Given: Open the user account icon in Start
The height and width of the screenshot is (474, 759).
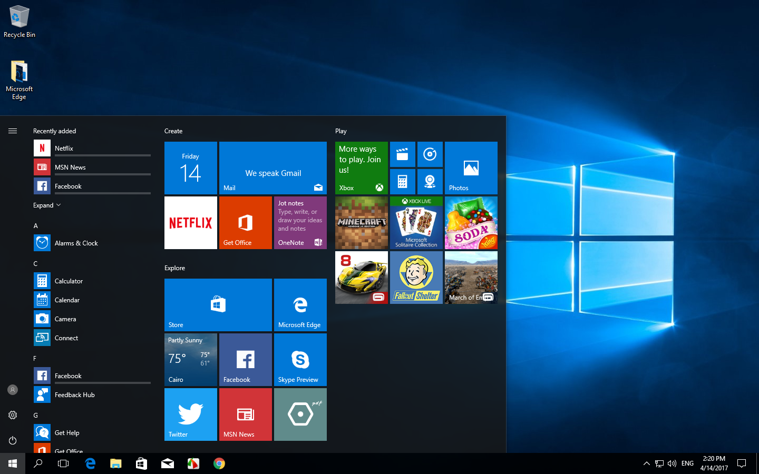Looking at the screenshot, I should (x=13, y=390).
